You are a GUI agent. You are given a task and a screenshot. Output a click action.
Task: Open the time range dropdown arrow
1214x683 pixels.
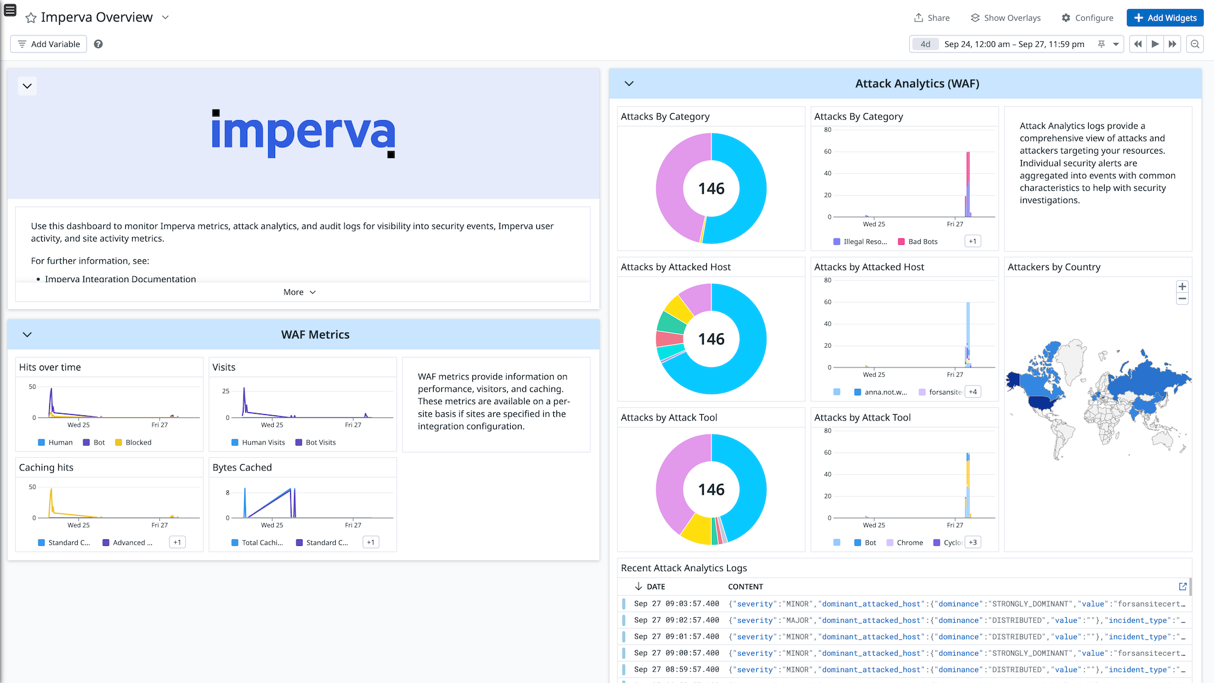tap(1116, 44)
